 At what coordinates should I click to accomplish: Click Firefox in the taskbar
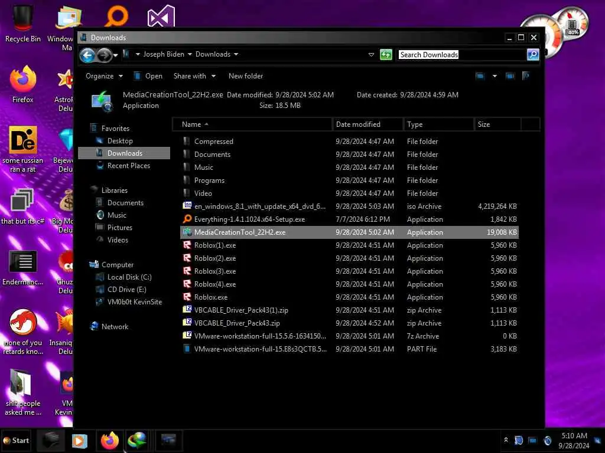109,441
